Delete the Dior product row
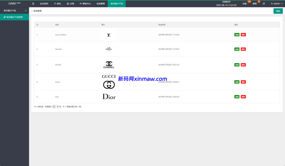The height and width of the screenshot is (166, 285). click(x=243, y=97)
